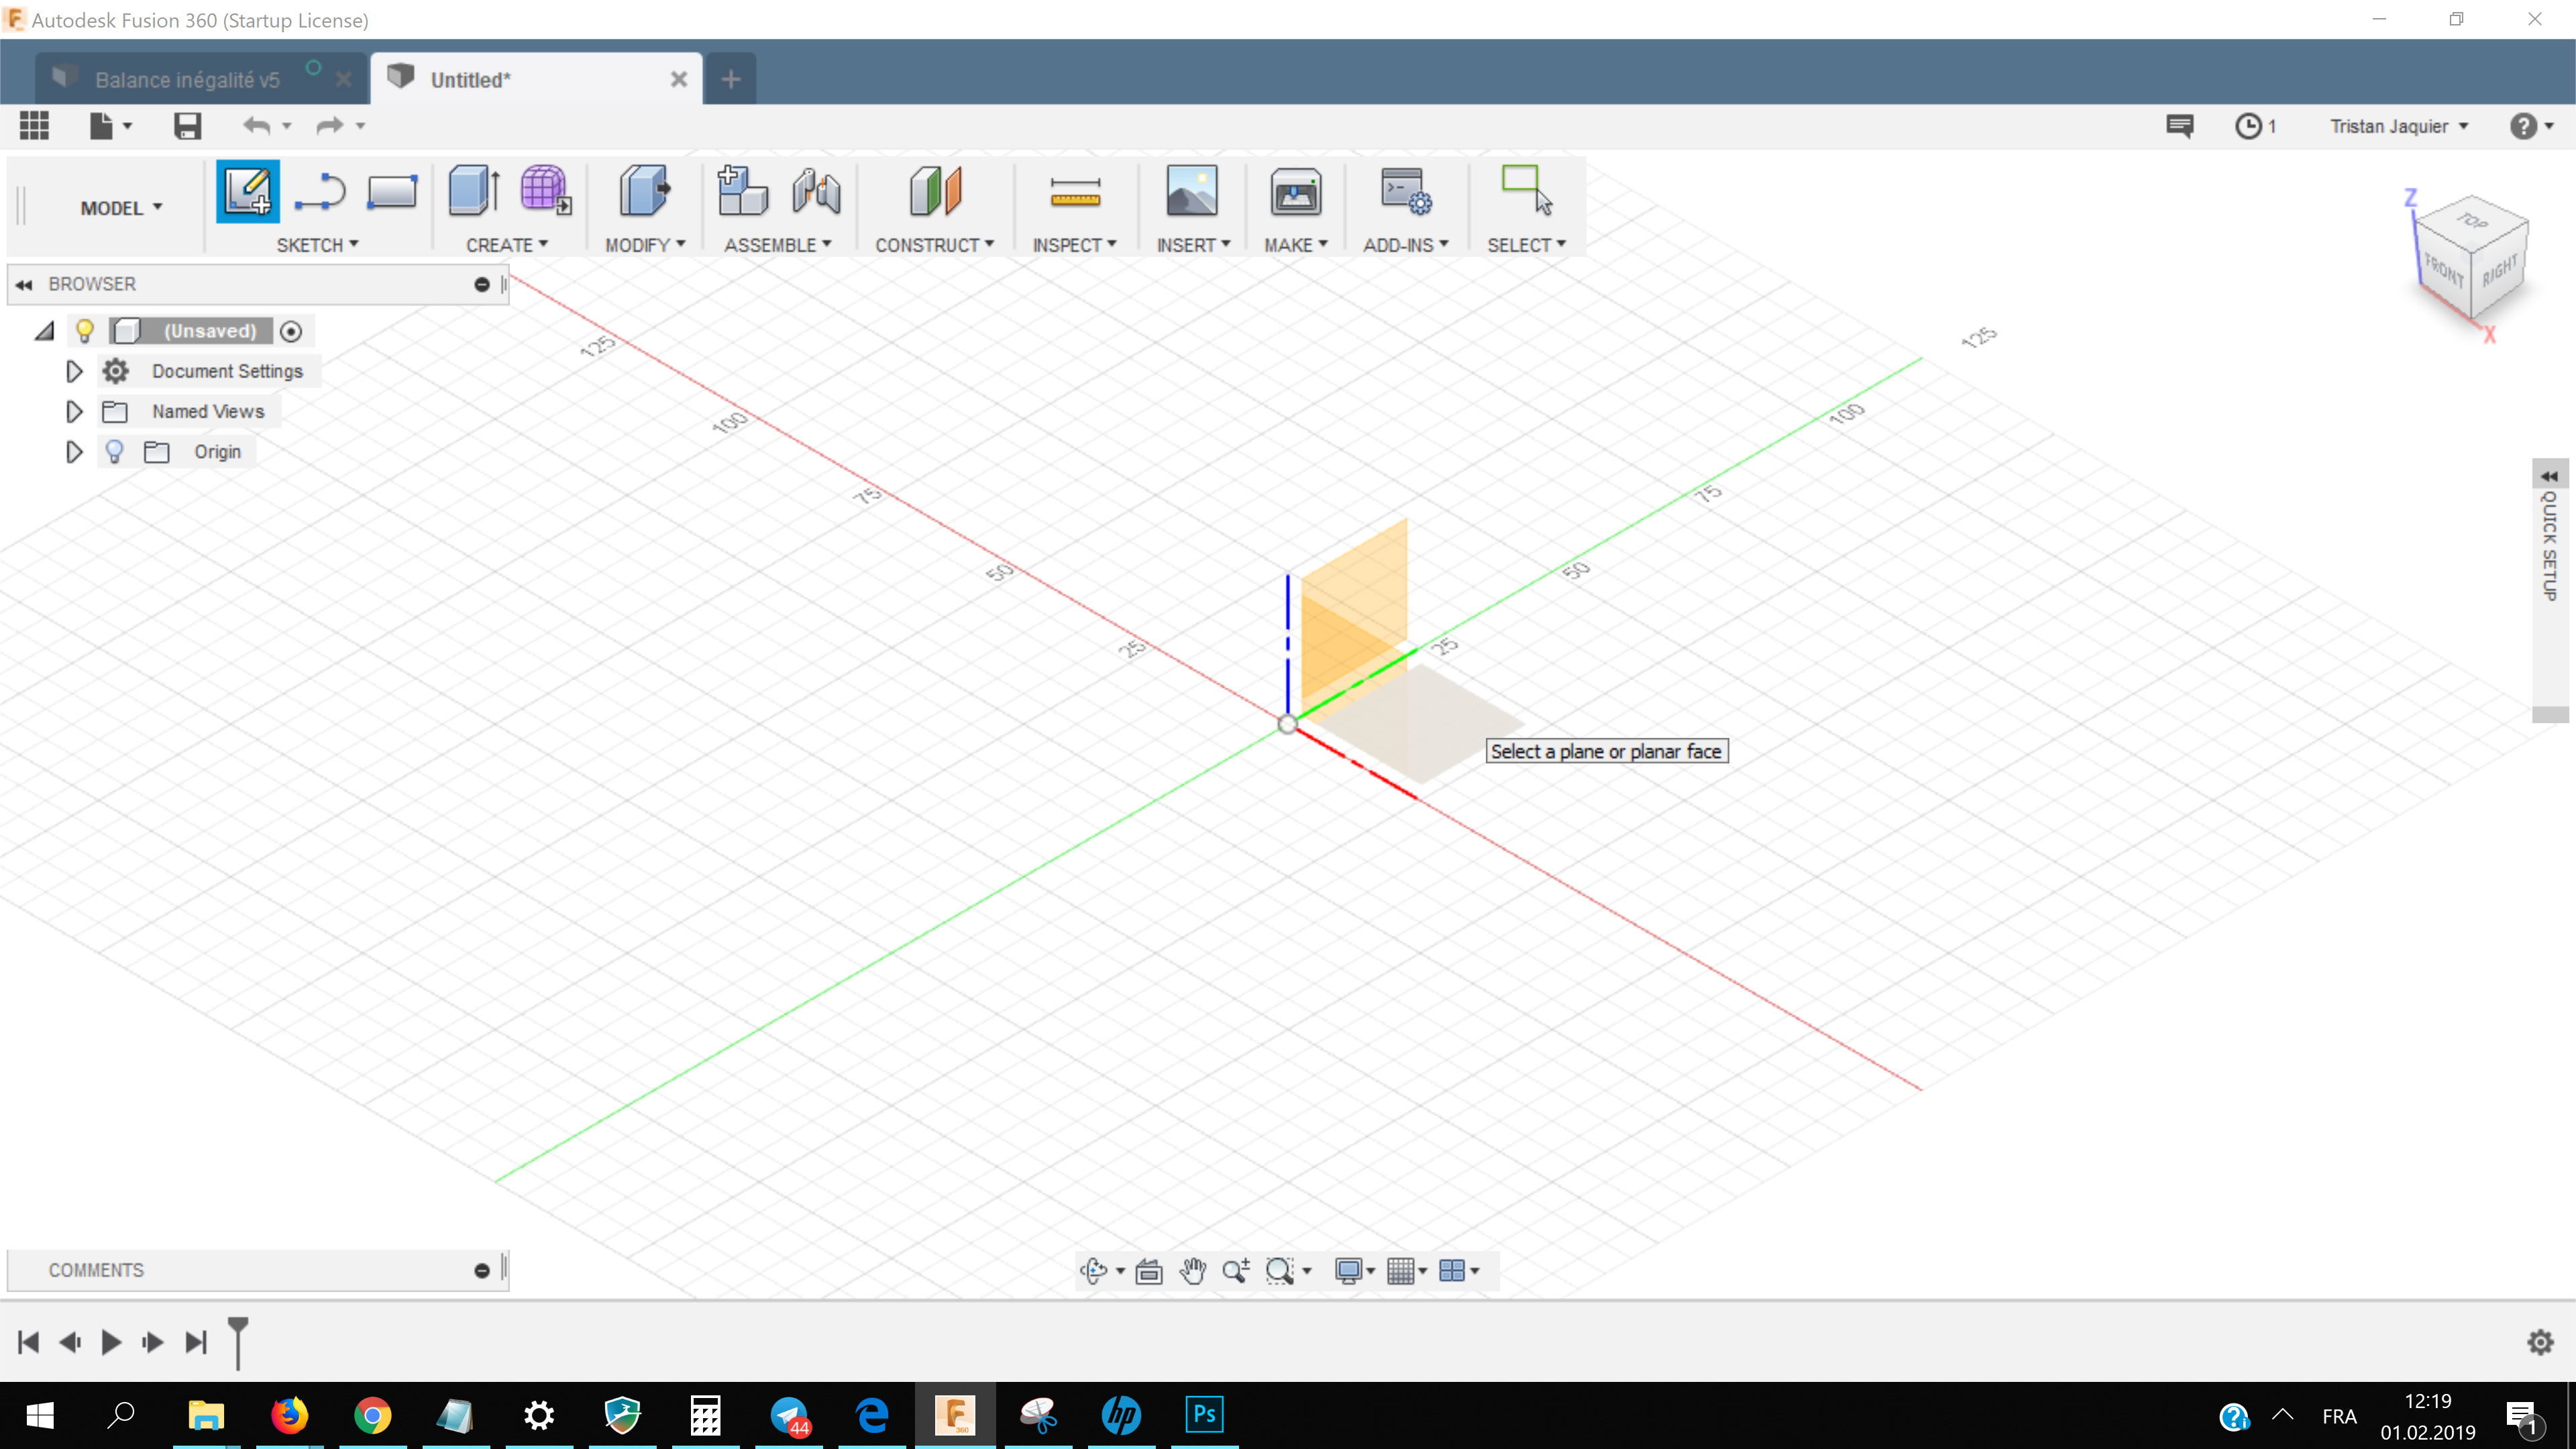Open the ADD-INS menu
This screenshot has height=1449, width=2576.
click(x=1405, y=245)
